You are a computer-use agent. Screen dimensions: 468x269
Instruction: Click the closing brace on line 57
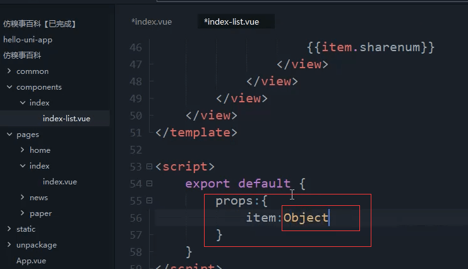[x=219, y=235]
